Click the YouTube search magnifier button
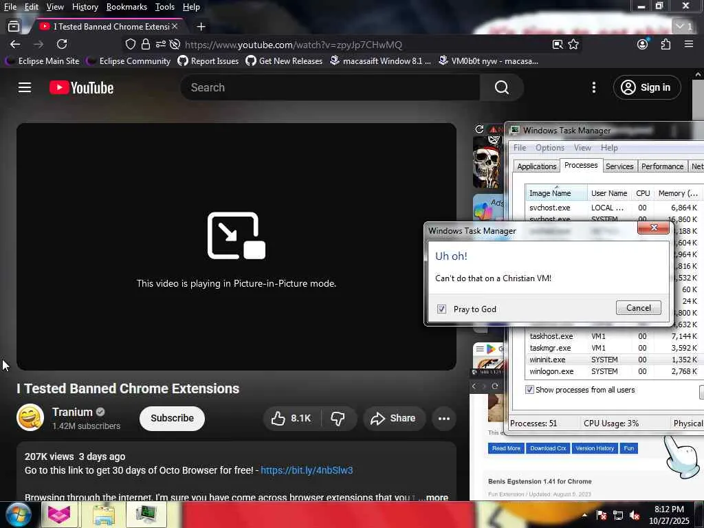This screenshot has height=528, width=704. [501, 87]
